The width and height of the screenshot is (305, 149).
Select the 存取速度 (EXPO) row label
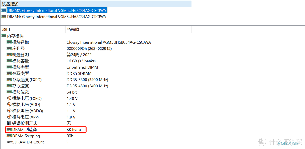click(x=27, y=80)
